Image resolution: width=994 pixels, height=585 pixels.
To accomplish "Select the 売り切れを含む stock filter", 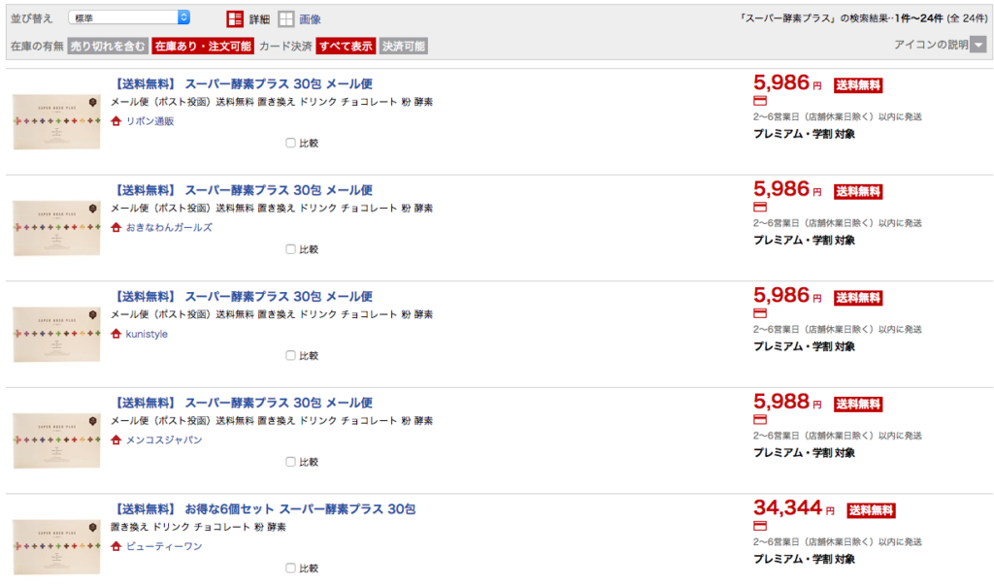I will point(107,46).
